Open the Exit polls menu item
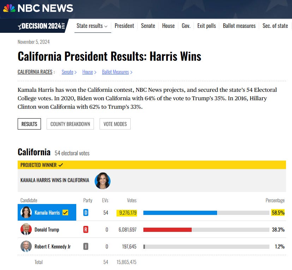Image resolution: width=292 pixels, height=270 pixels. (207, 26)
